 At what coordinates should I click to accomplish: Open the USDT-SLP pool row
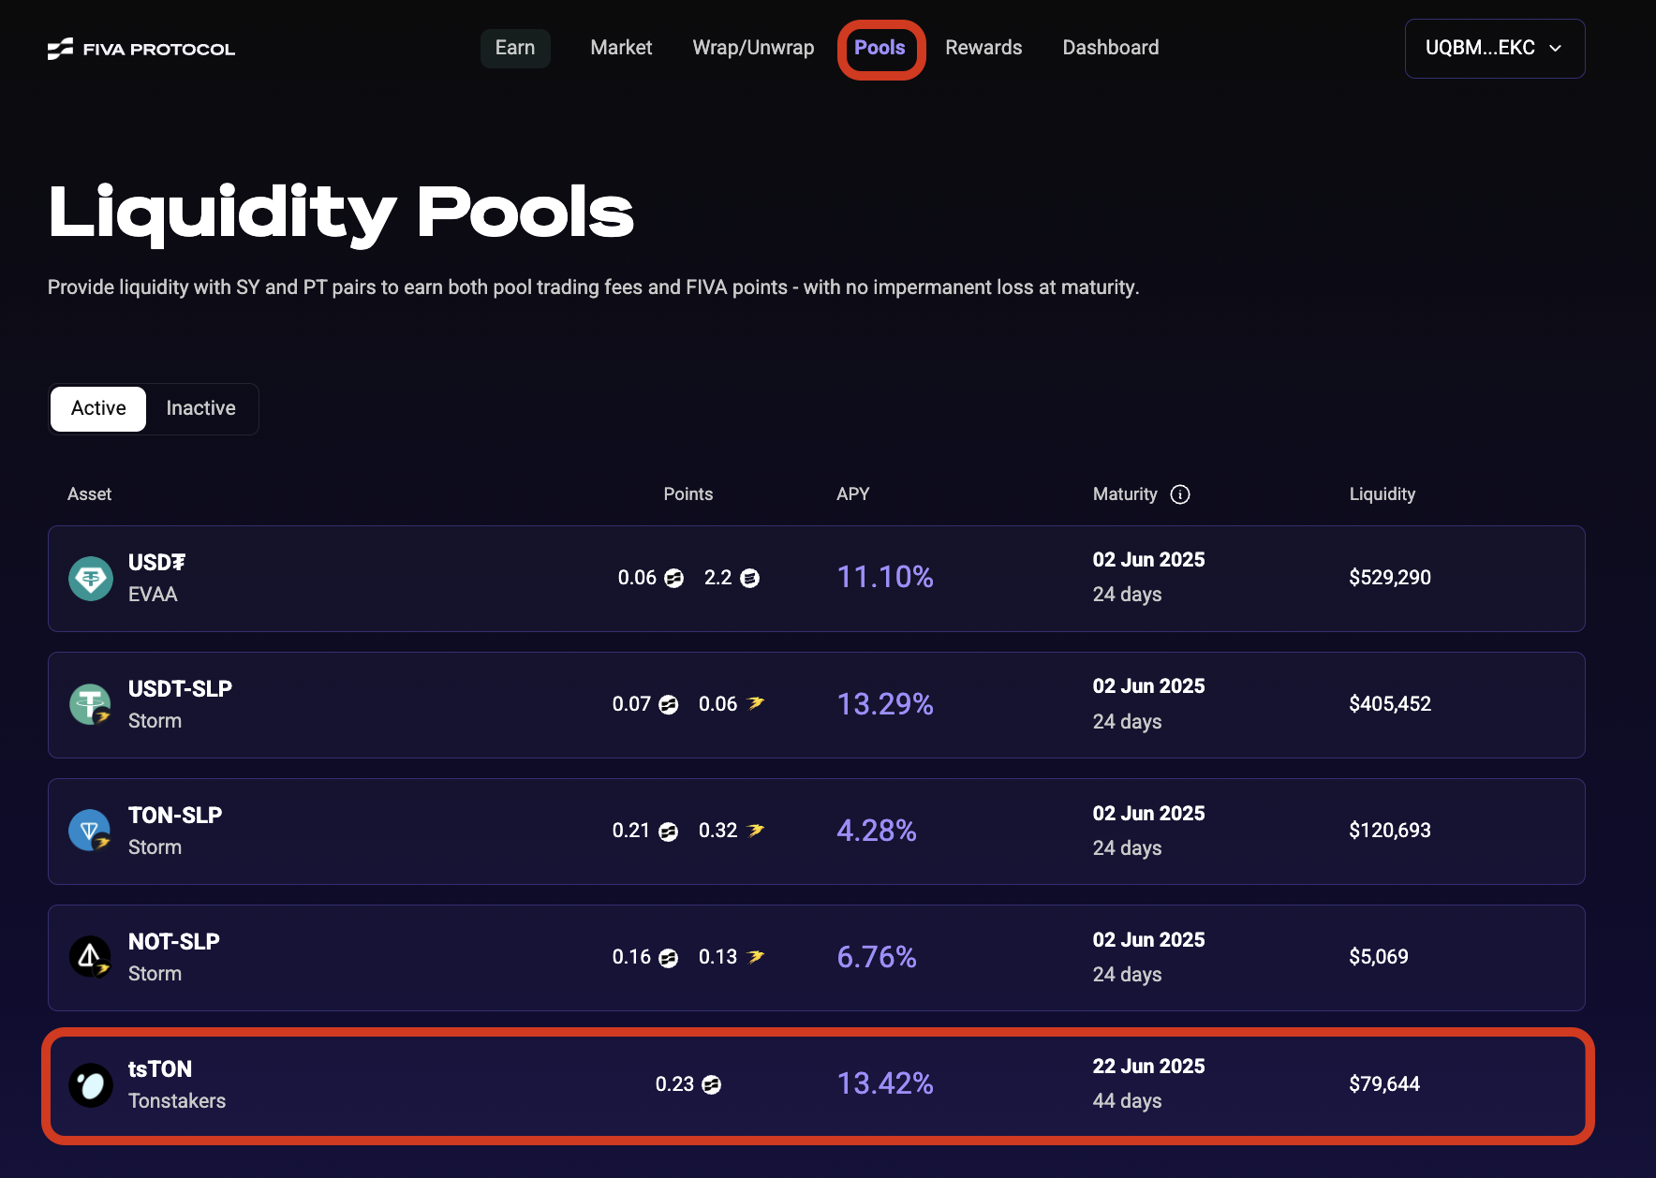(815, 705)
